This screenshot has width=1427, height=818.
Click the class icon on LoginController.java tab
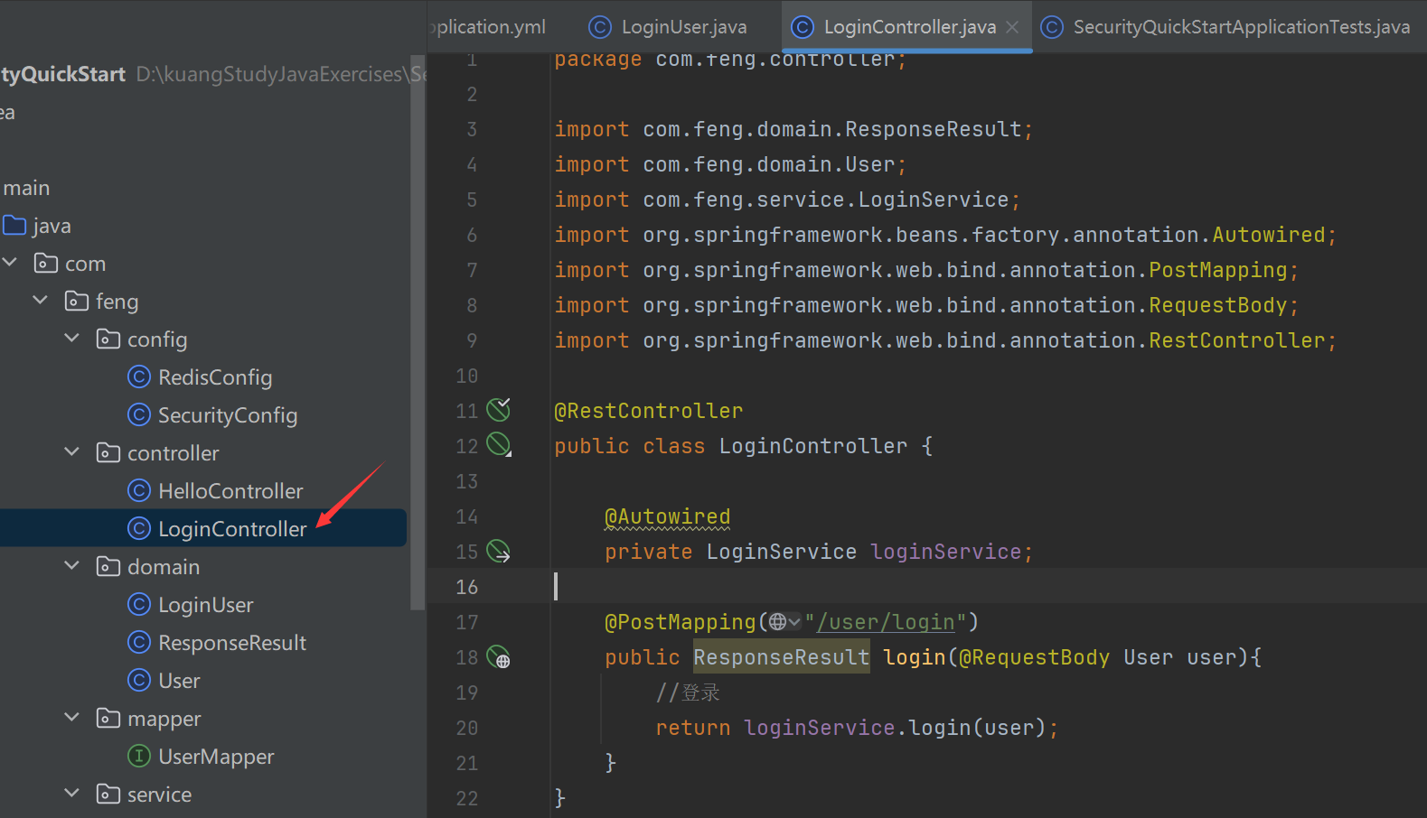[x=803, y=27]
